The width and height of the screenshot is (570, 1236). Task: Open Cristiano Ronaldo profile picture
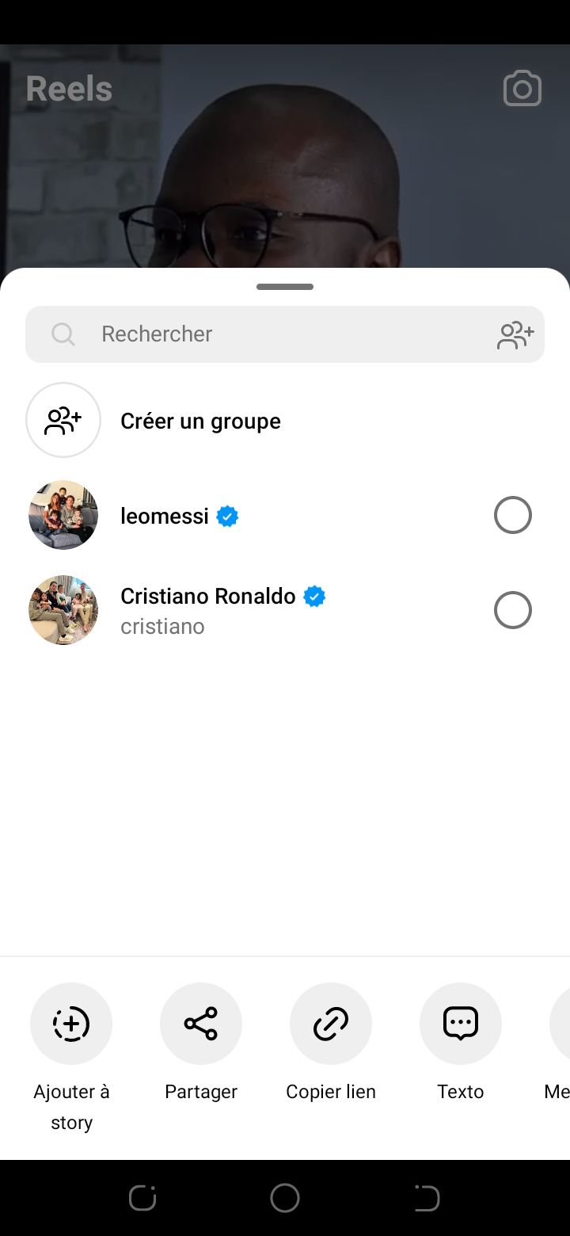pyautogui.click(x=63, y=610)
